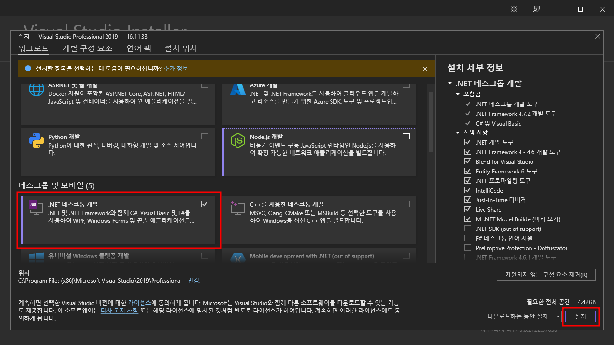Click the install path text under 위치
The image size is (614, 345).
pos(100,281)
